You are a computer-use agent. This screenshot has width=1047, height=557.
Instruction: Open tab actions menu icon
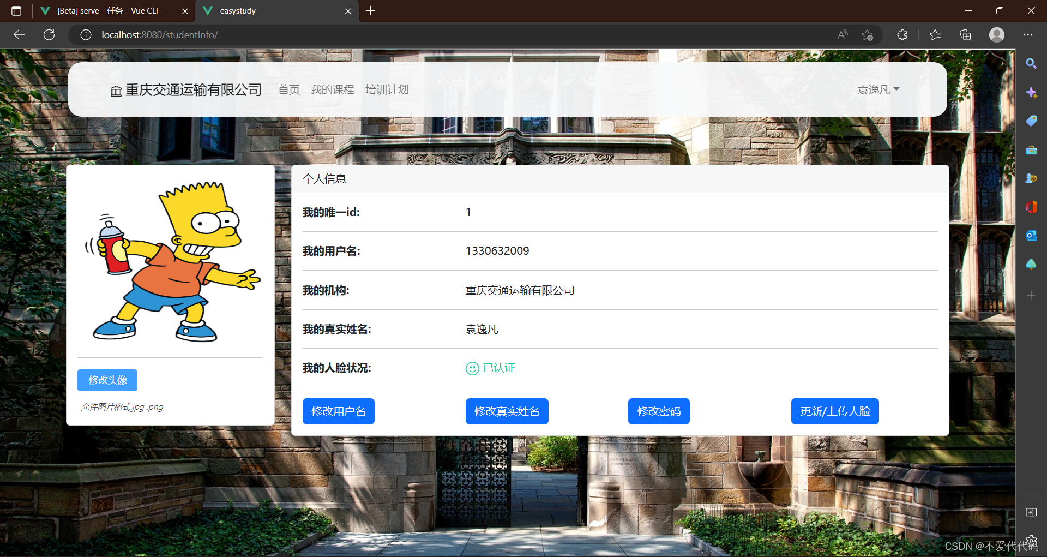16,11
